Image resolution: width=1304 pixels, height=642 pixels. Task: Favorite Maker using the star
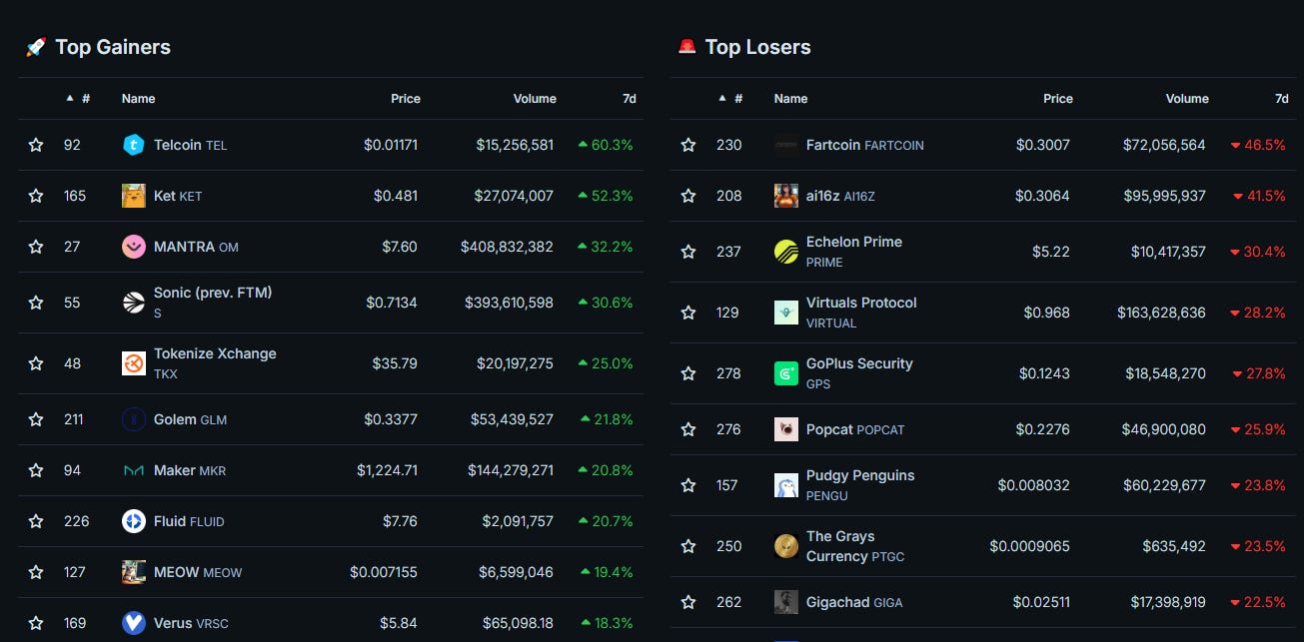pyautogui.click(x=36, y=470)
